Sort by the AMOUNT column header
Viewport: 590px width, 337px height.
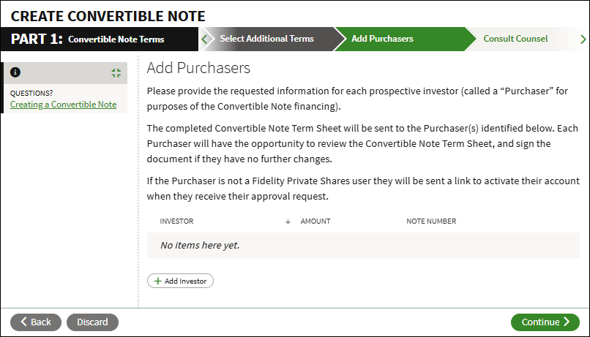(x=315, y=221)
